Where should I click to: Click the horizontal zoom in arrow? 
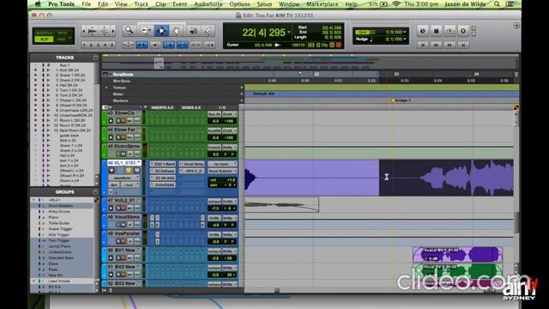113,31
